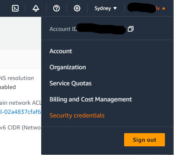Click the white triangle next to Sydney

(x=115, y=9)
